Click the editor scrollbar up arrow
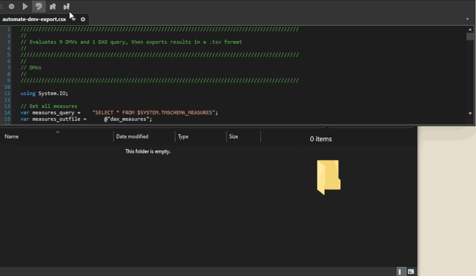476x276 pixels. point(470,29)
